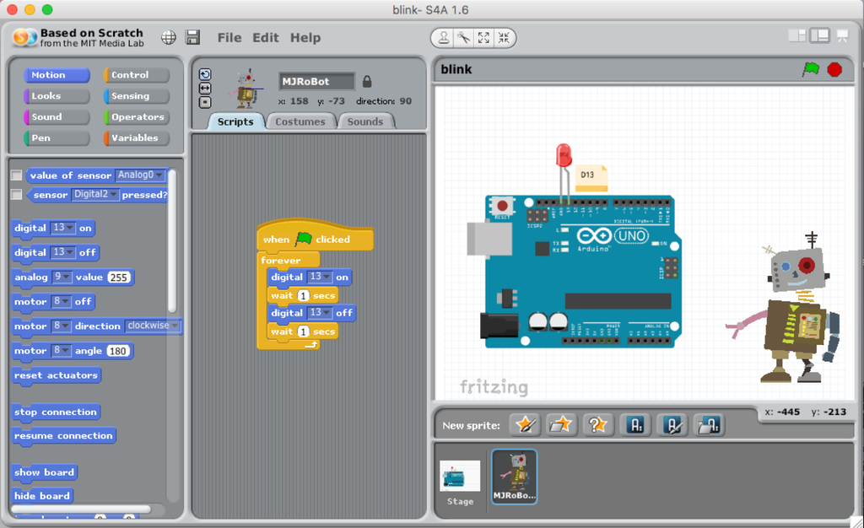Switch to the Costumes tab
This screenshot has height=528, width=864.
click(x=300, y=121)
